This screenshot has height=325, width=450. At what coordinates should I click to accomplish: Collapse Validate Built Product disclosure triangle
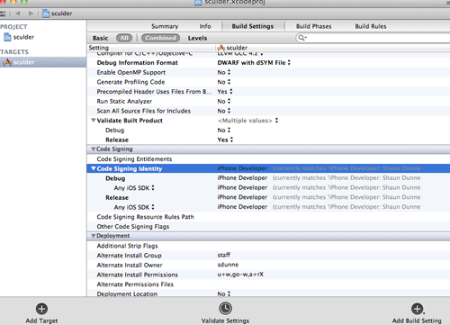click(94, 121)
